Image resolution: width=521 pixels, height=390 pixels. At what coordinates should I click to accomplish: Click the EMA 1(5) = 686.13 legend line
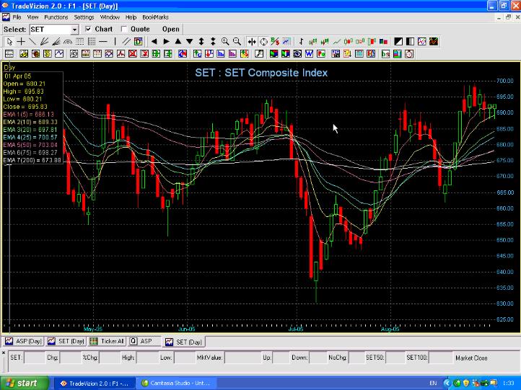pos(29,114)
